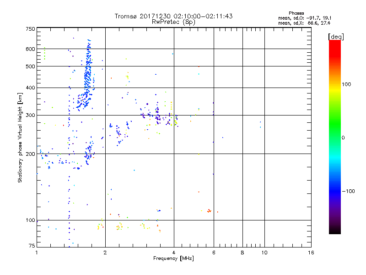Click the y-axis tick label '750'
This screenshot has height=275, width=366.
[x=30, y=29]
